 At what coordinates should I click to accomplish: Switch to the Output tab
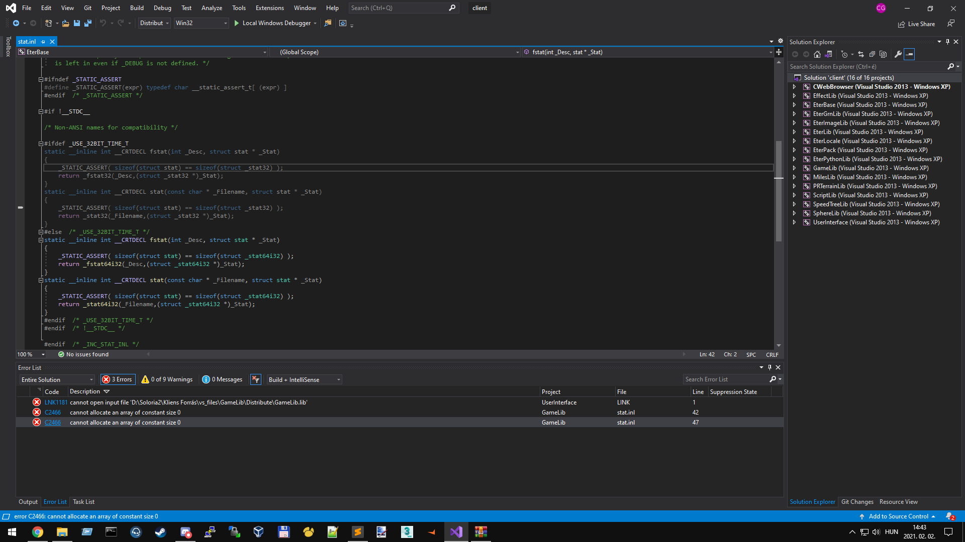28,502
